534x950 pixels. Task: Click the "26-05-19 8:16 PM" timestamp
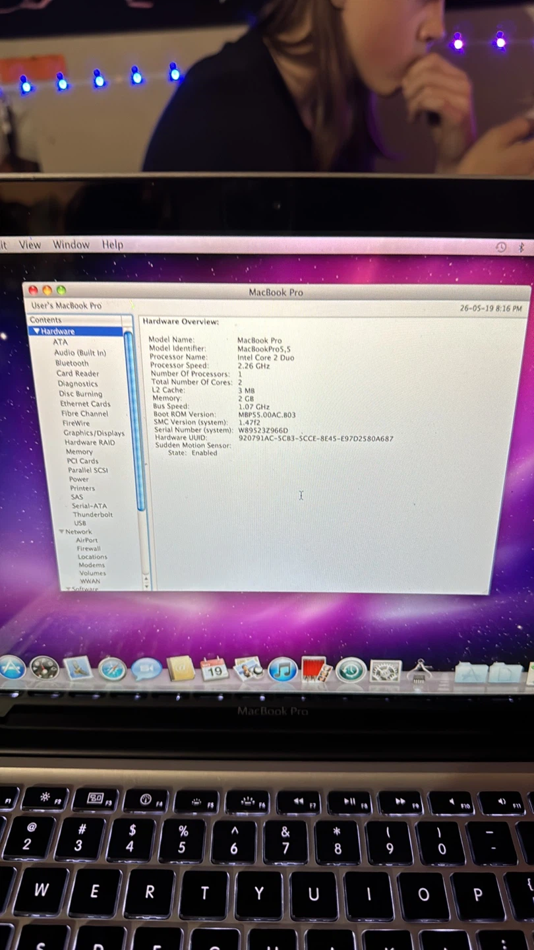[x=490, y=308]
